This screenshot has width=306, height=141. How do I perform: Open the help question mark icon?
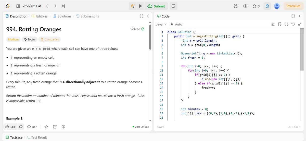point(63,127)
